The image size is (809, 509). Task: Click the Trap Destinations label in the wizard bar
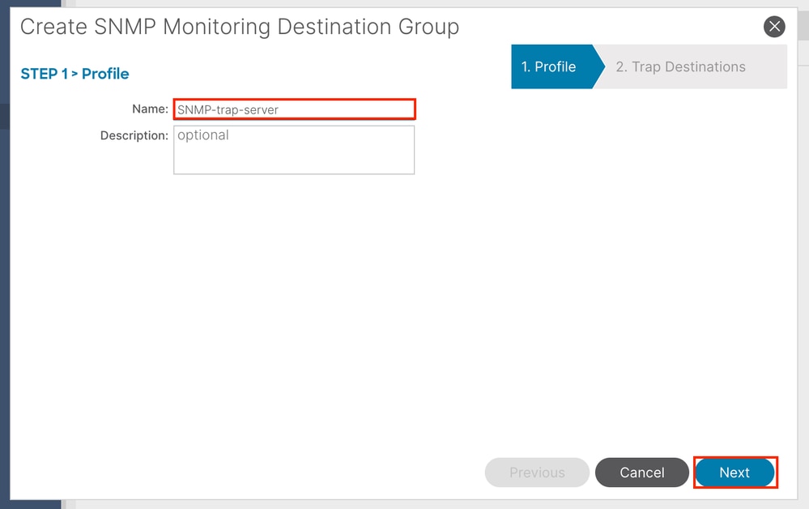(x=689, y=66)
